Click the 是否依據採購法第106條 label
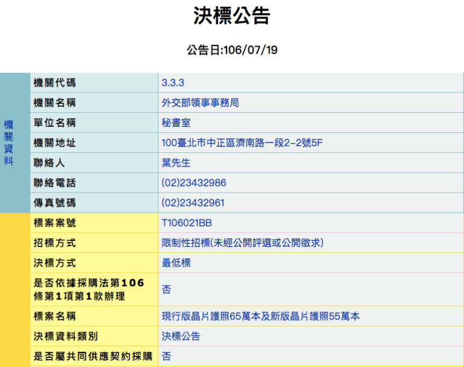The height and width of the screenshot is (367, 464). pyautogui.click(x=89, y=289)
